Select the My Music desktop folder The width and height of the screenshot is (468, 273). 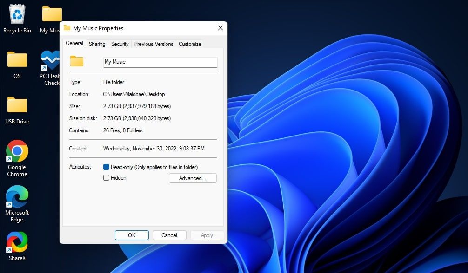point(51,14)
